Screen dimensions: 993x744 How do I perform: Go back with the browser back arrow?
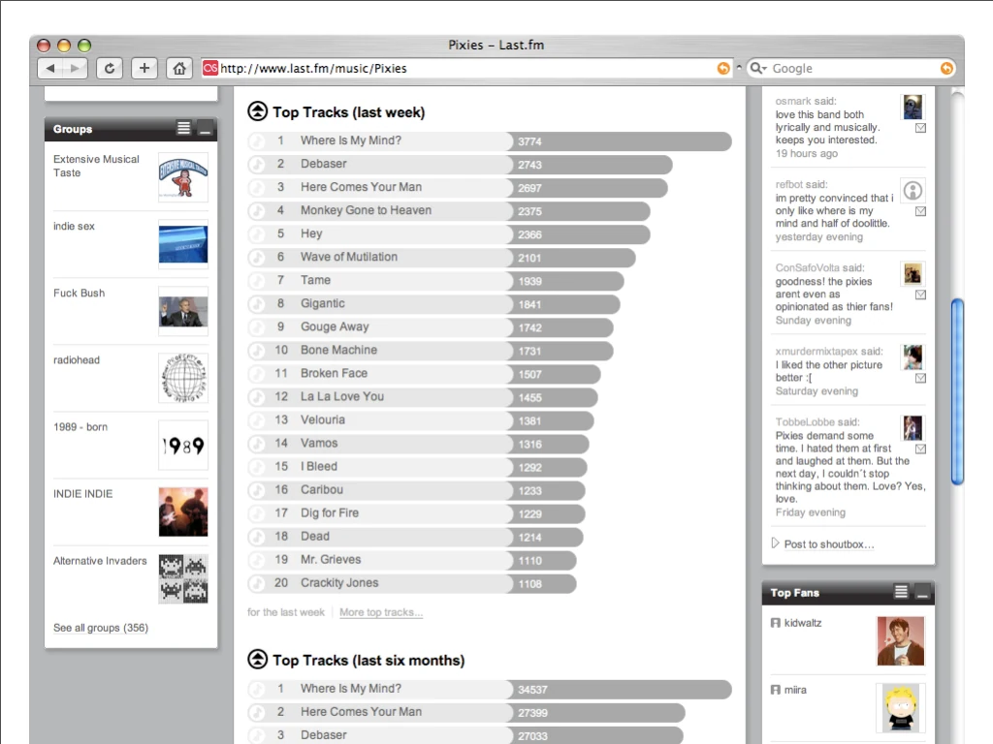tap(50, 69)
